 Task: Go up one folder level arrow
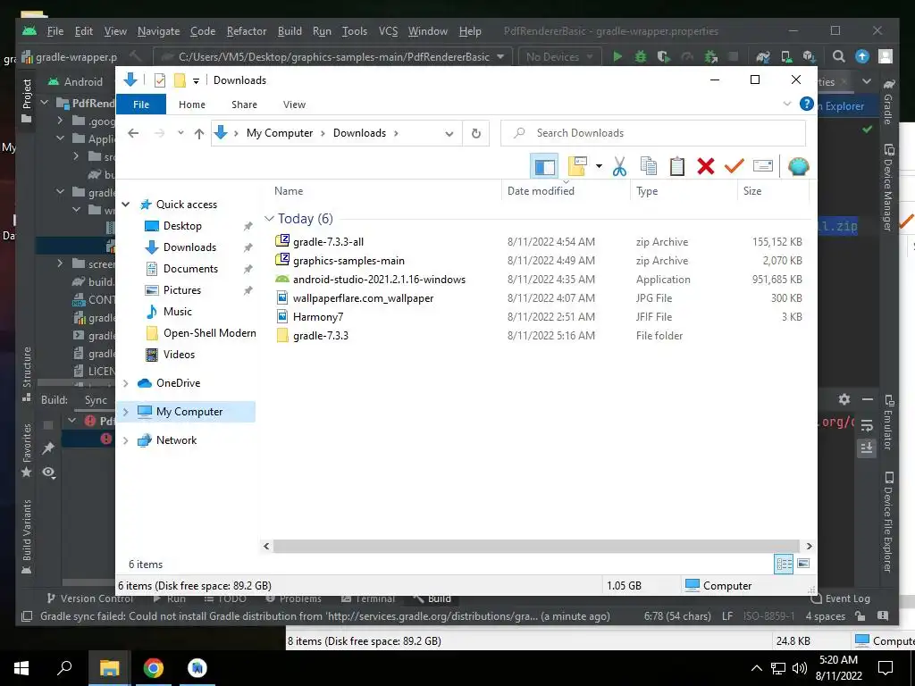[199, 134]
